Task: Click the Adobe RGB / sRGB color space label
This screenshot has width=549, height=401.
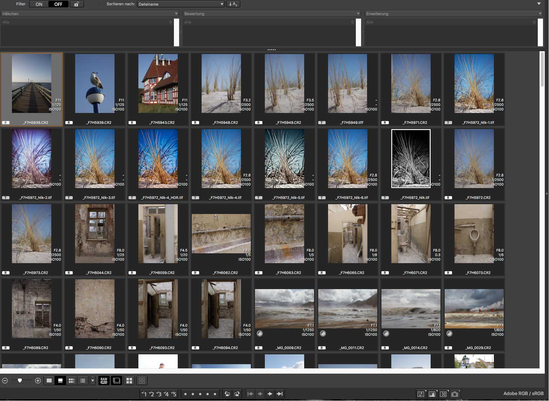Action: click(x=523, y=394)
